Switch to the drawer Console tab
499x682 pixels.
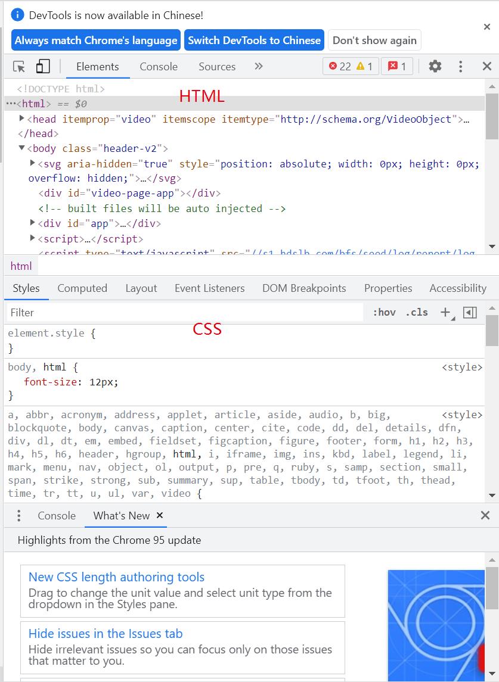point(57,515)
